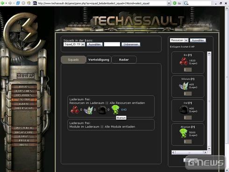Click the 640 Akanium amount link

point(124,110)
